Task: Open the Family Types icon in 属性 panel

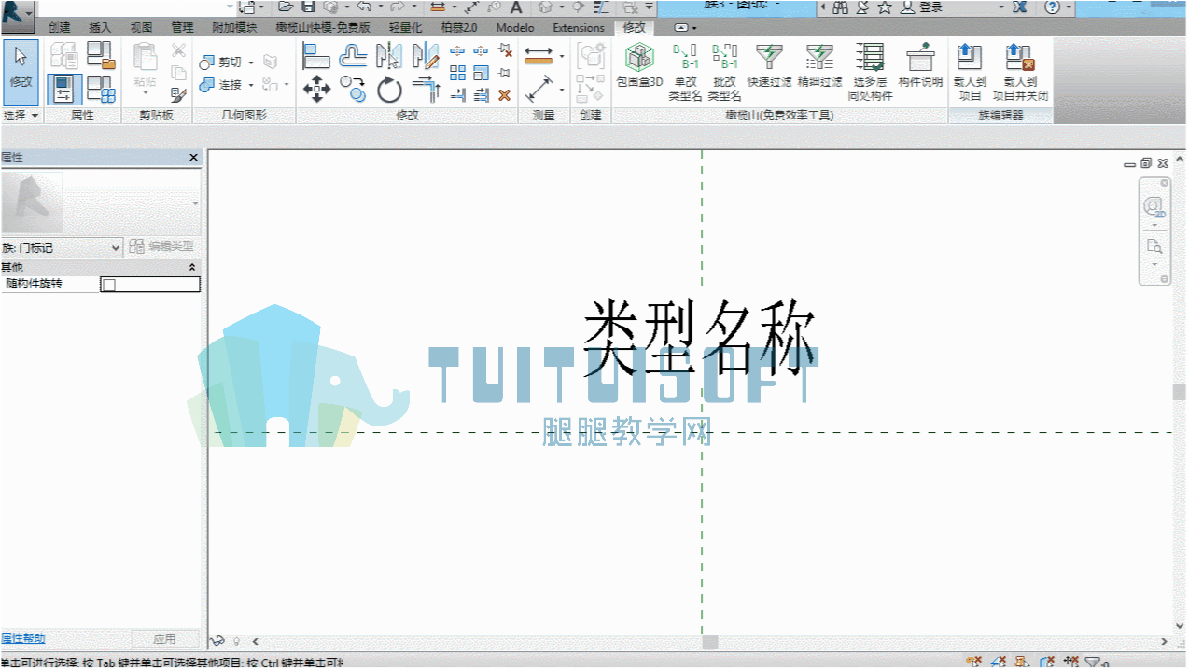Action: click(x=100, y=89)
